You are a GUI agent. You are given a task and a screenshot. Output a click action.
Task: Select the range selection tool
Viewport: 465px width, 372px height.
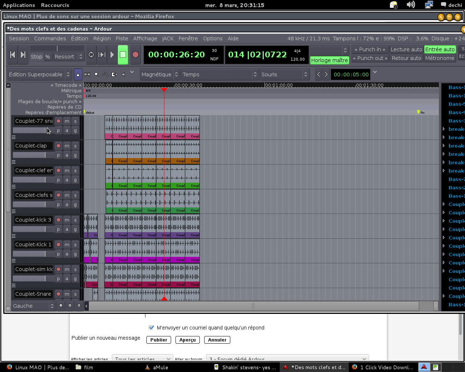87,74
